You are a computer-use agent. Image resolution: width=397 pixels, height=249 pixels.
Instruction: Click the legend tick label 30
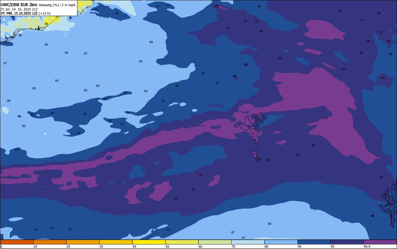101,247
